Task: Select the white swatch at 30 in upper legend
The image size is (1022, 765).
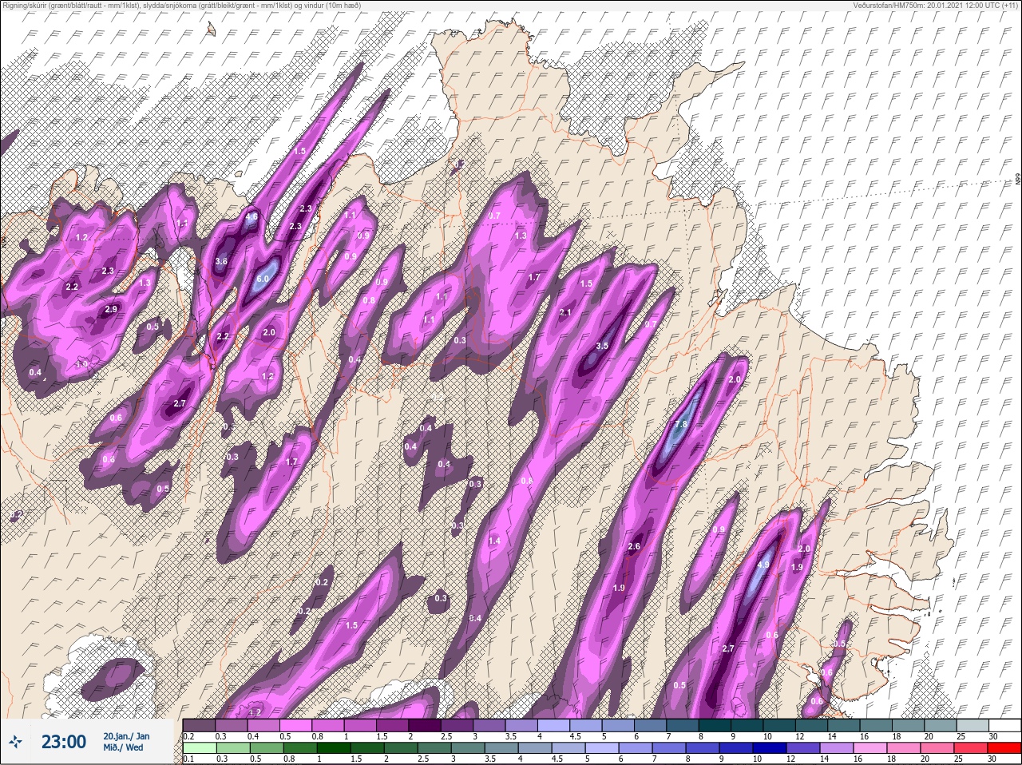Action: tap(1004, 725)
